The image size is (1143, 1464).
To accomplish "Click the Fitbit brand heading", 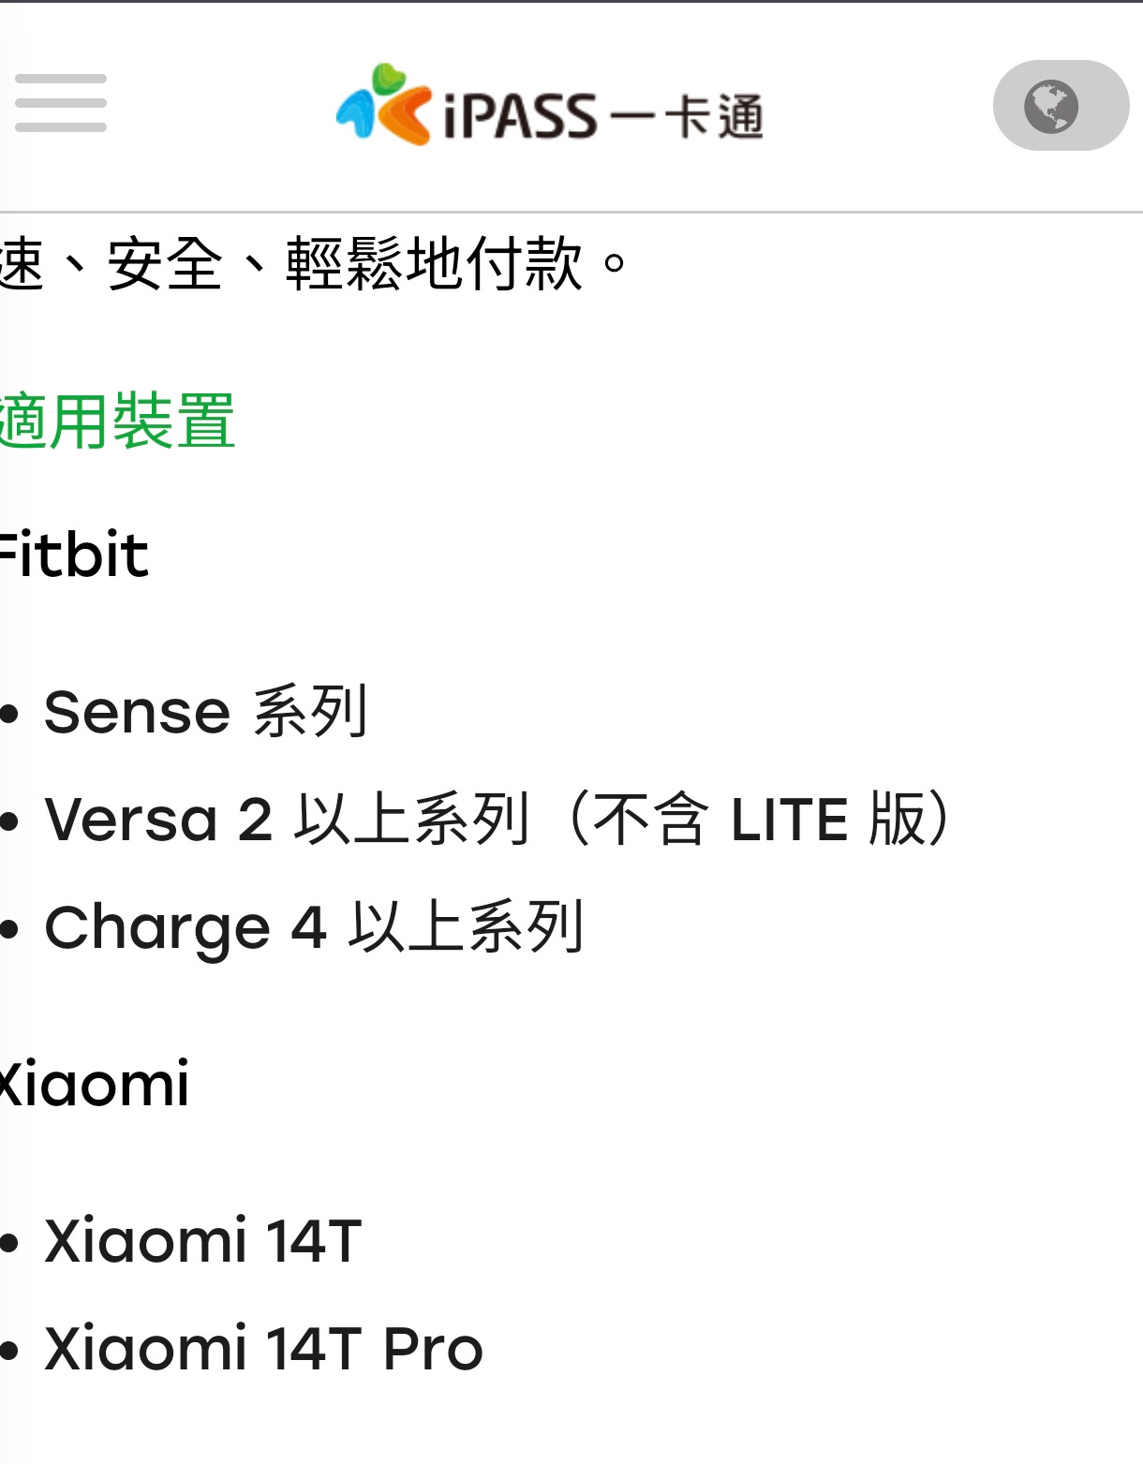I will tap(73, 555).
